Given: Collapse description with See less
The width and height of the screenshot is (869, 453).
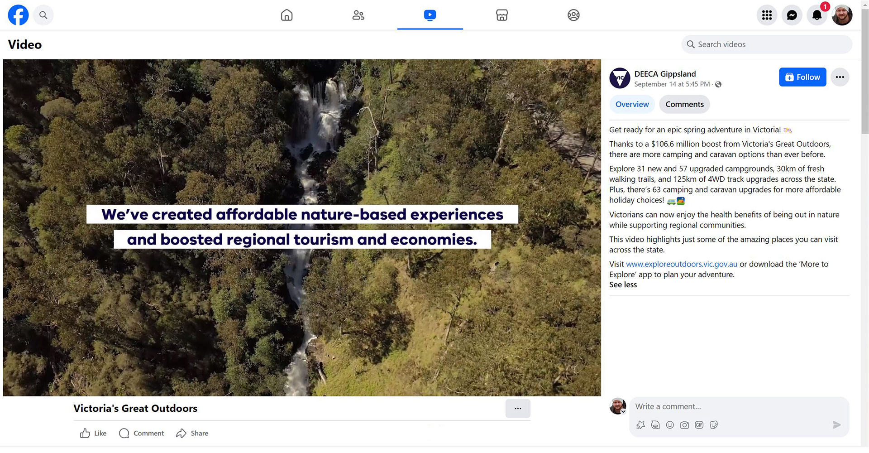Looking at the screenshot, I should (623, 284).
